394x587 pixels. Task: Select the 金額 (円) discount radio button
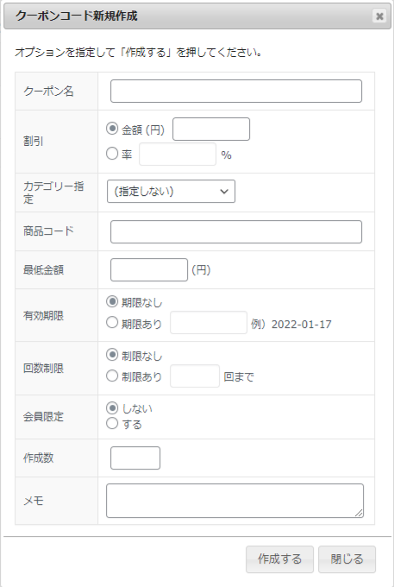pos(112,129)
